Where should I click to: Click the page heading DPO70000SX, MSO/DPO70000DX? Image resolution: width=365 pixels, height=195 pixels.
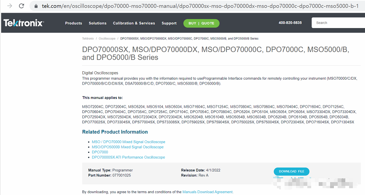pyautogui.click(x=216, y=53)
